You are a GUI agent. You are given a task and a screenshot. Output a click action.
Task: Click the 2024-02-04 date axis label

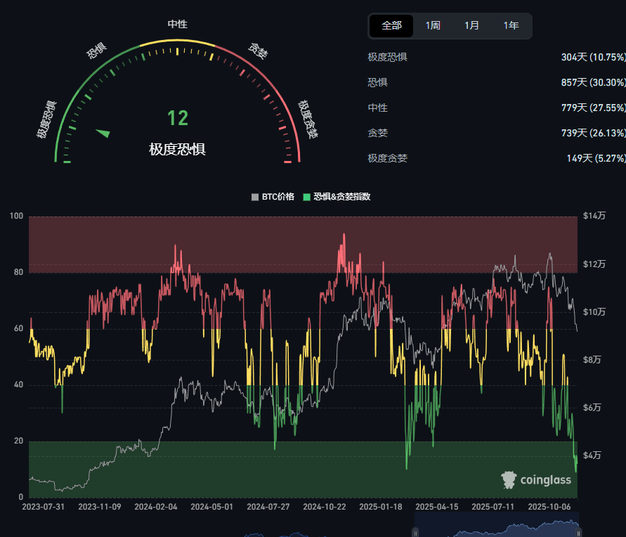coord(156,506)
